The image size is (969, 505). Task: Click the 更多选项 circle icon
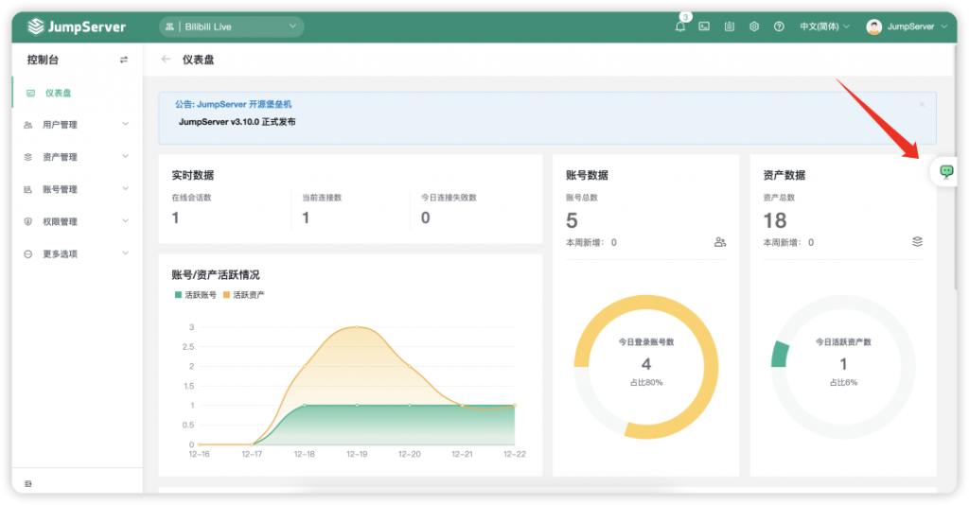pos(27,253)
